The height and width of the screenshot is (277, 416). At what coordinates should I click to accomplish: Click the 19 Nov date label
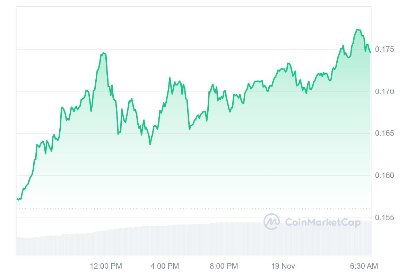point(283,266)
